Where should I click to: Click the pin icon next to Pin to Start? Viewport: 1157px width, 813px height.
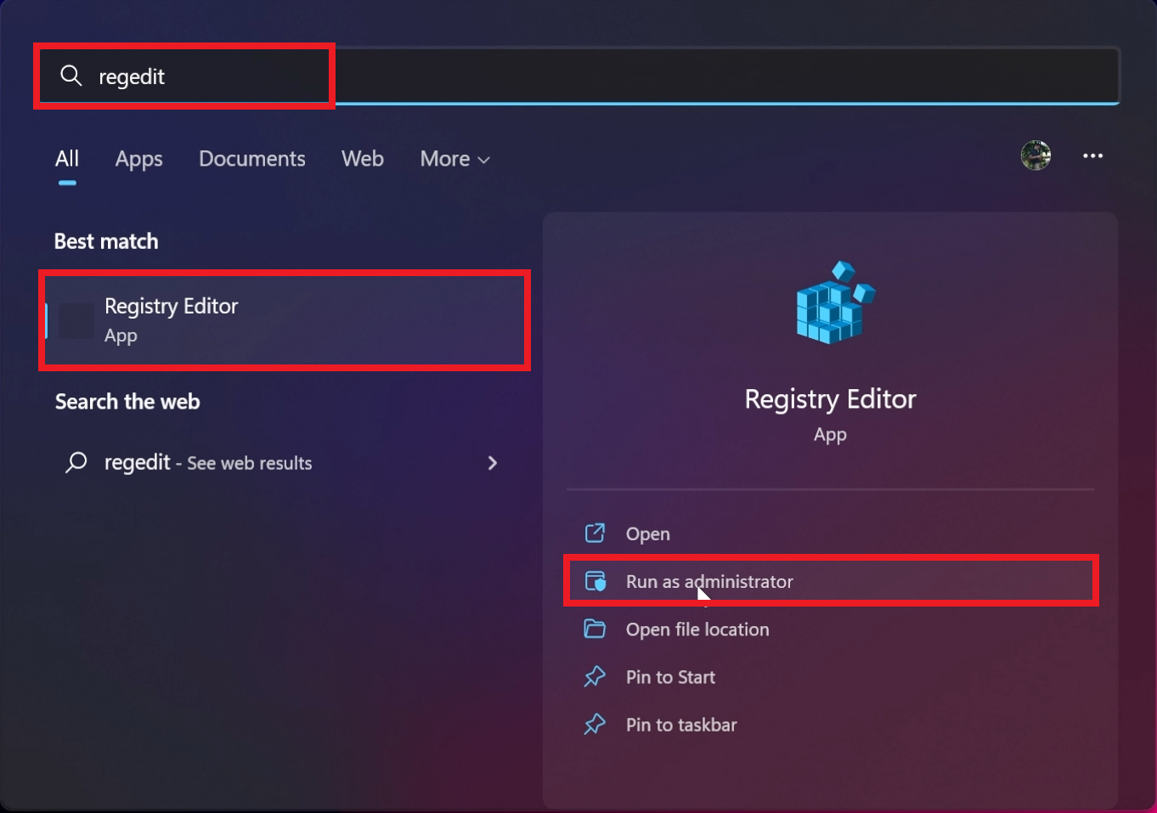tap(595, 676)
